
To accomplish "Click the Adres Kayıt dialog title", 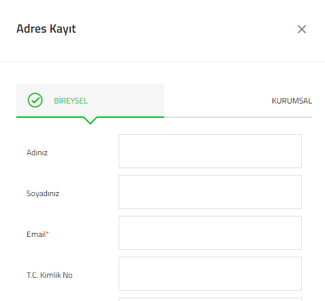I will (46, 29).
